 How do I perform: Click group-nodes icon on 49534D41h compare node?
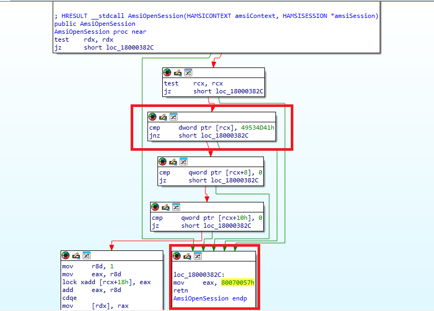click(173, 117)
